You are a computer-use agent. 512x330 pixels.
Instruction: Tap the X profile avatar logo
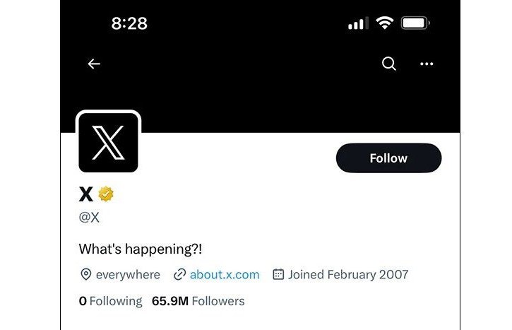[x=109, y=142]
